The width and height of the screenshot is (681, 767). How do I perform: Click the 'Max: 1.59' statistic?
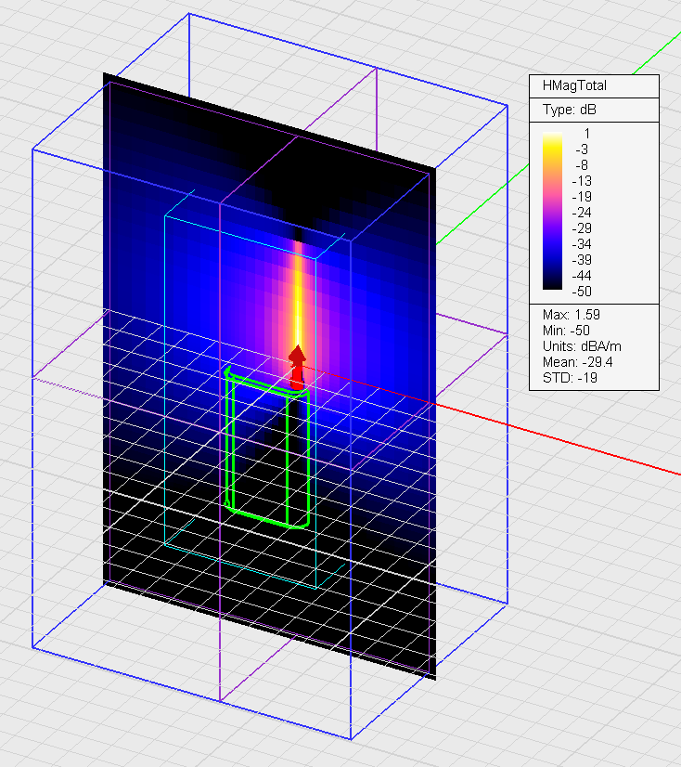point(568,315)
